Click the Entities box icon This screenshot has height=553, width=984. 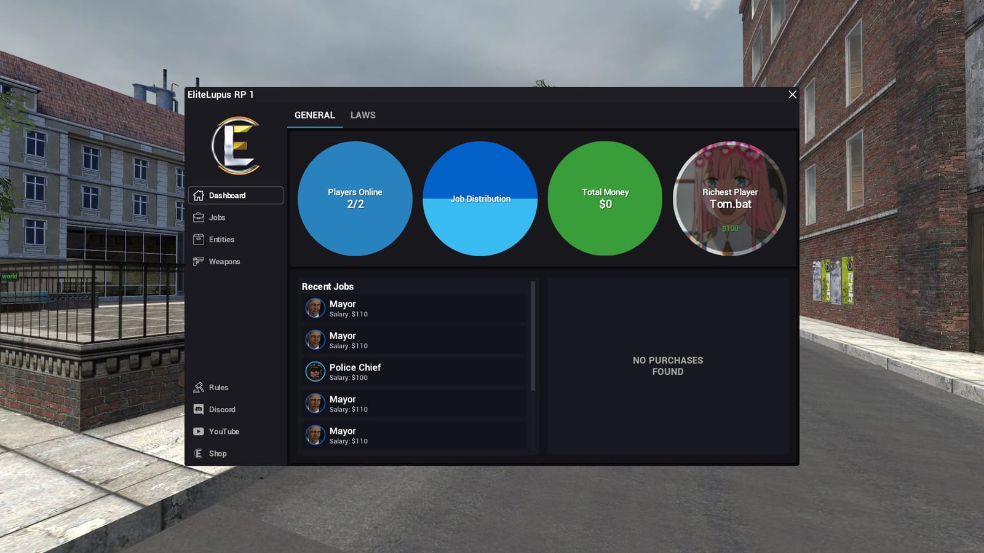[198, 240]
